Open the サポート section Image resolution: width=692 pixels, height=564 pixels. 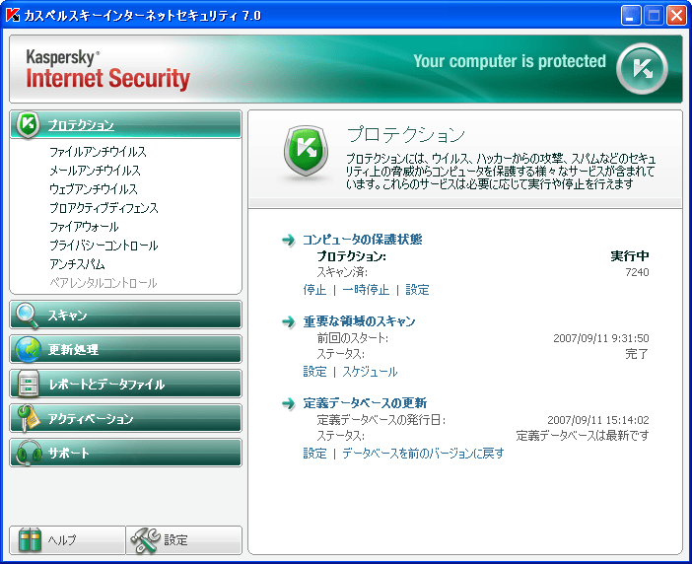point(125,453)
